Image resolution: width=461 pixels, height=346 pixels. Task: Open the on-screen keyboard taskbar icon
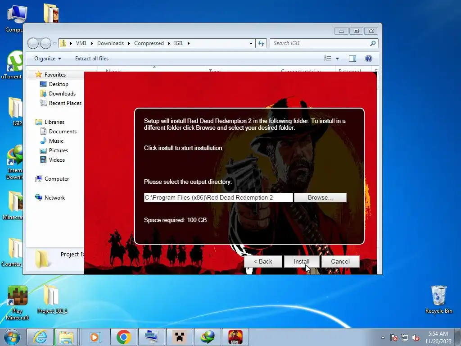152,337
